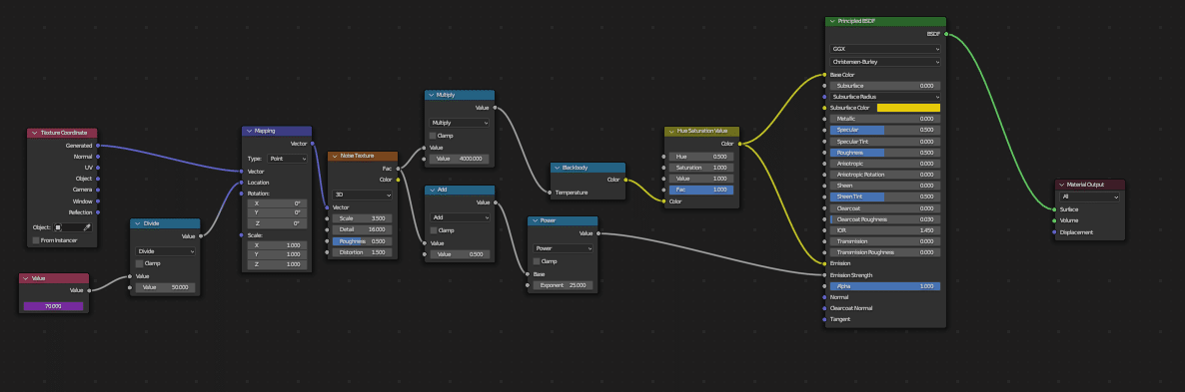The image size is (1185, 392).
Task: Open the GGX distribution dropdown
Action: [885, 49]
